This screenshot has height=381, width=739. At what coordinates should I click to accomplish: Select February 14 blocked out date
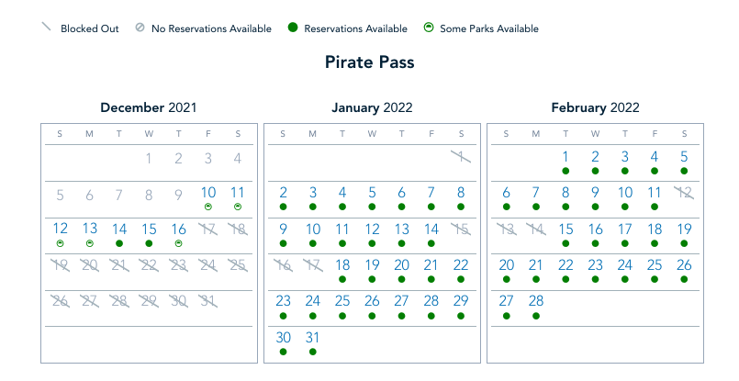coord(536,229)
